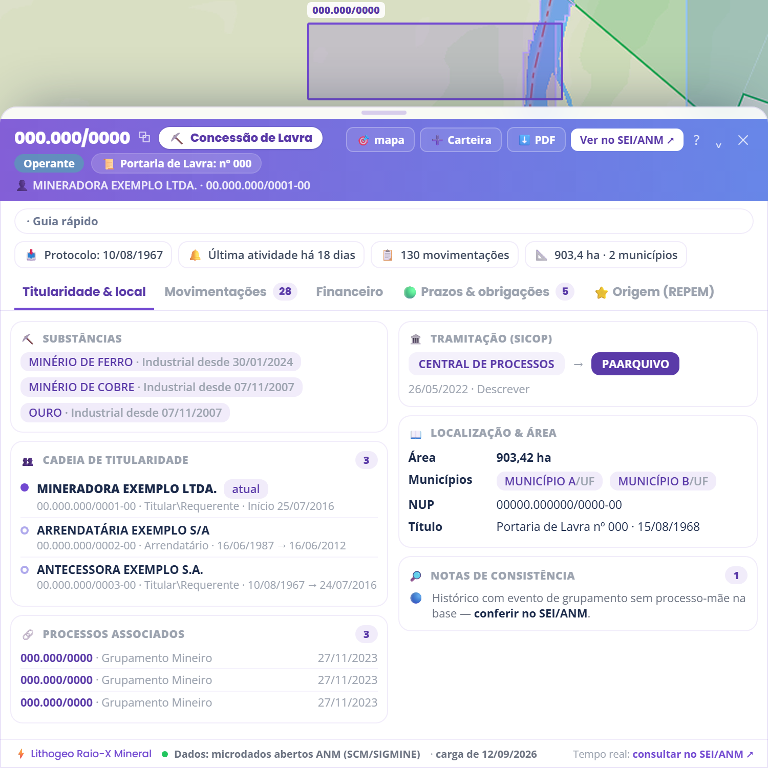768x768 pixels.
Task: Click the Notas de Consistência count badge
Action: pos(736,575)
